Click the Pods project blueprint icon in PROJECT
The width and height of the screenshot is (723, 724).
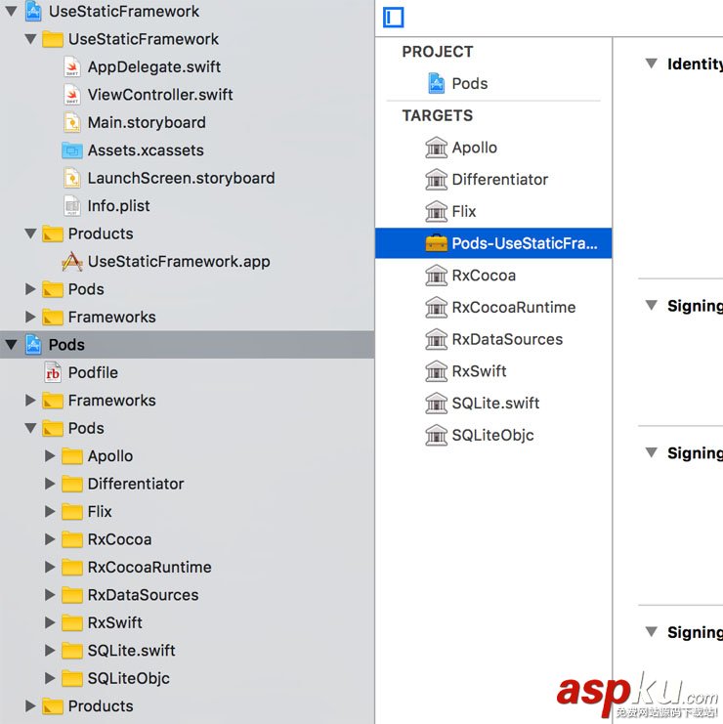437,84
